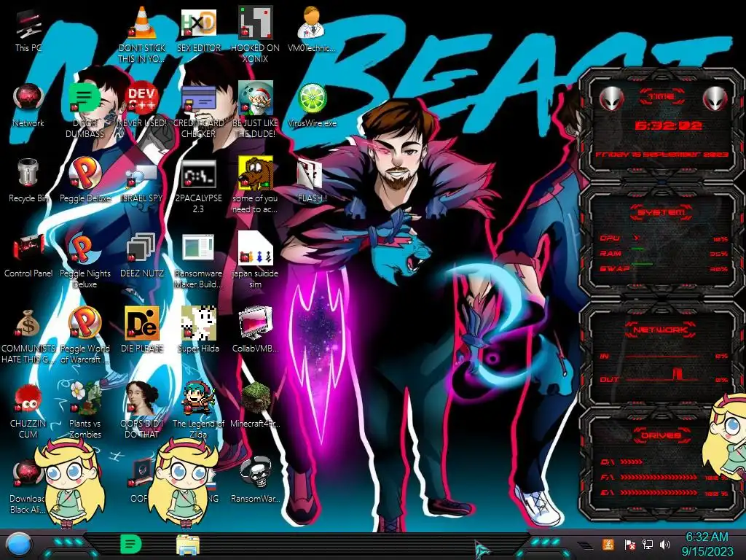The image size is (746, 560).
Task: Open the FLASH ! desktop shortcut
Action: [x=312, y=181]
